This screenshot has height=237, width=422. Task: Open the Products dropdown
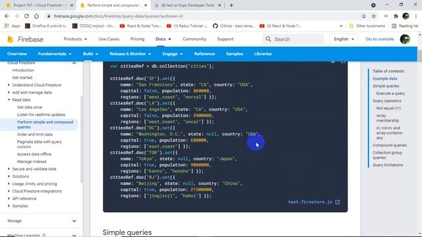75,39
